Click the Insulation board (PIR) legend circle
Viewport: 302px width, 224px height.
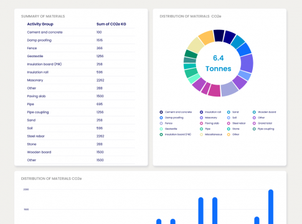pos(161,134)
